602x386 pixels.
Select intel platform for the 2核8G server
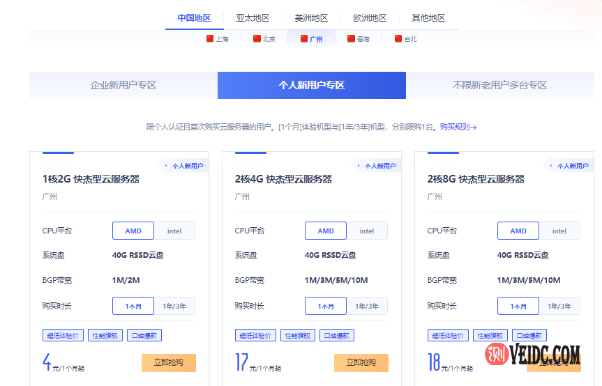click(559, 231)
